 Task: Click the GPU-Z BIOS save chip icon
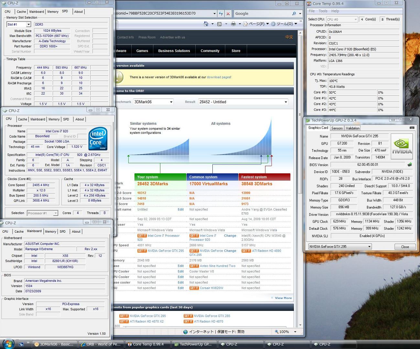click(x=410, y=164)
